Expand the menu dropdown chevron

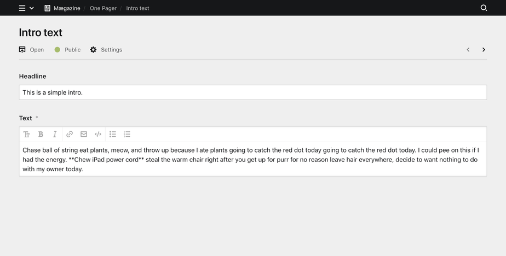[x=32, y=8]
